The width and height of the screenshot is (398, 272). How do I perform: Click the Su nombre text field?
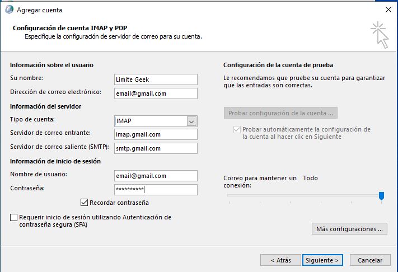click(156, 79)
